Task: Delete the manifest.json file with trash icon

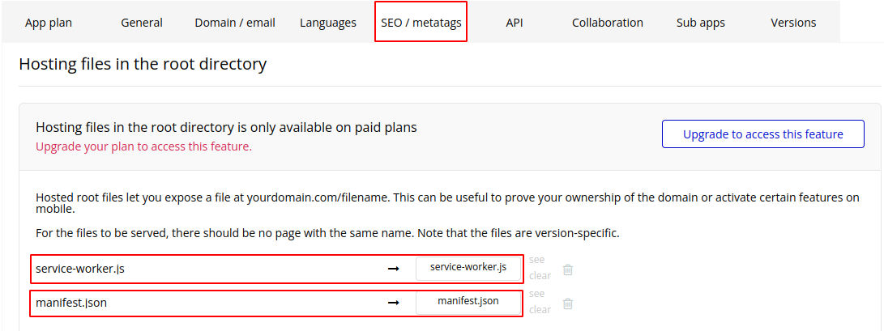Action: coord(568,303)
